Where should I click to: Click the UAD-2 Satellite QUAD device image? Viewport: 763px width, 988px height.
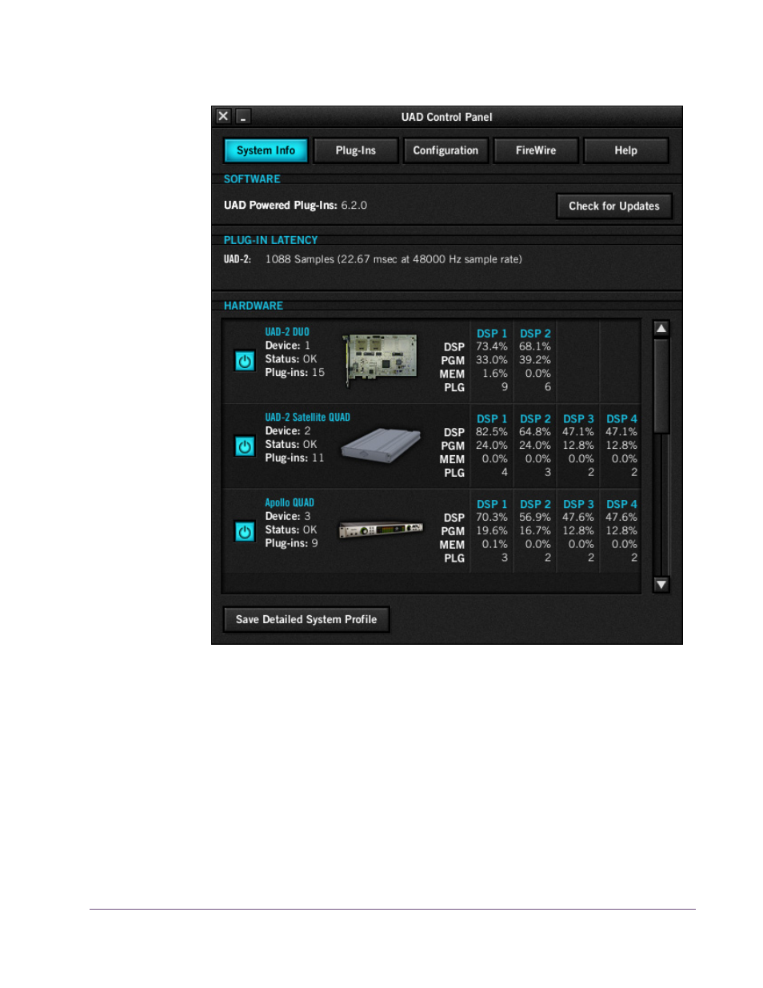click(x=381, y=445)
